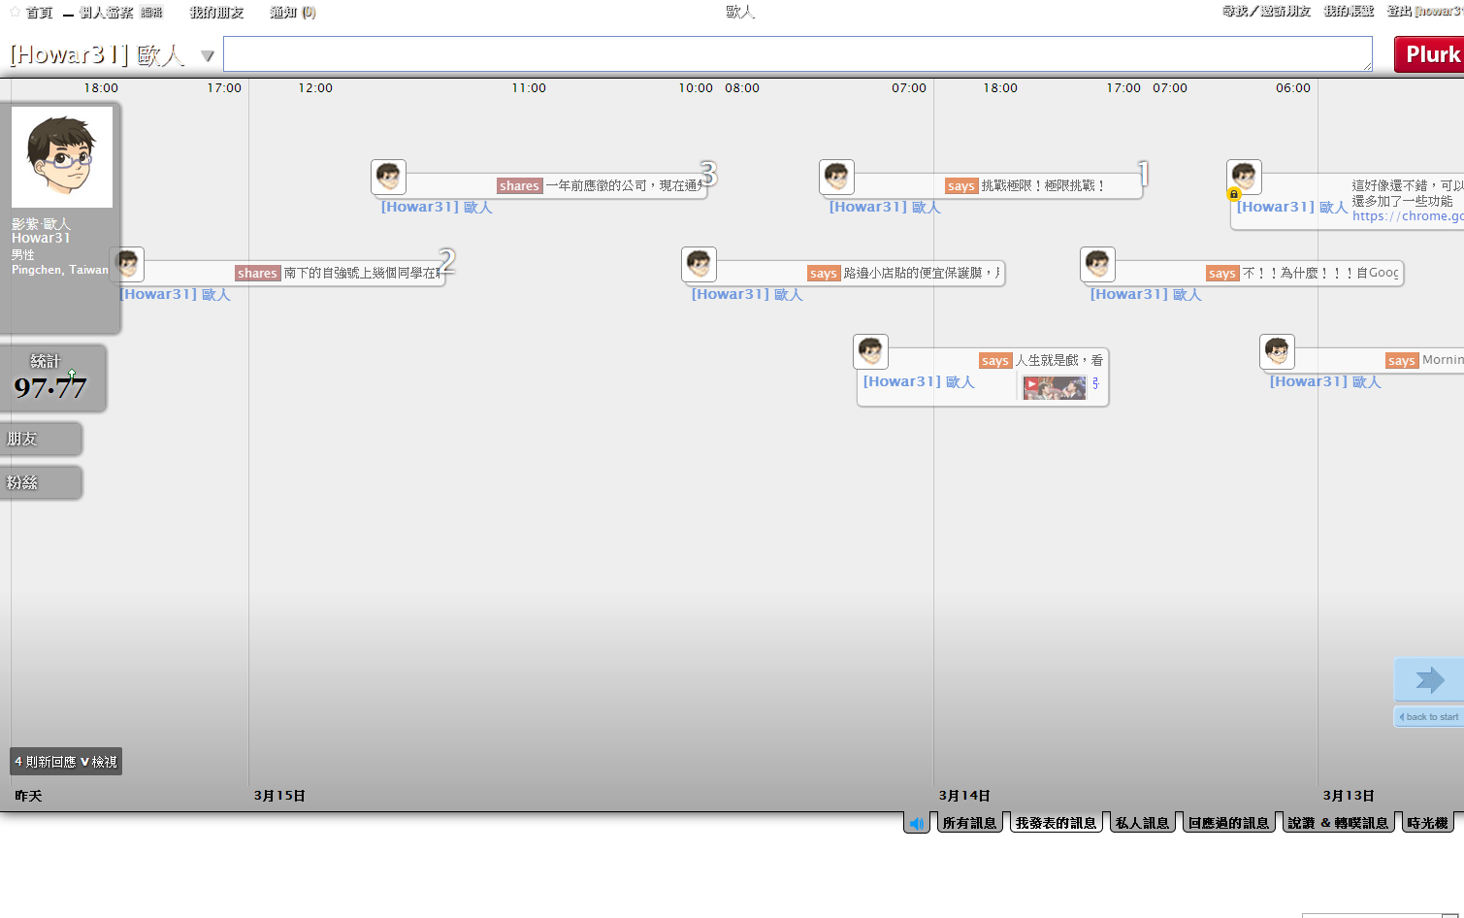The width and height of the screenshot is (1464, 918).
Task: Open response count 3 on shares plurk
Action: click(x=708, y=174)
